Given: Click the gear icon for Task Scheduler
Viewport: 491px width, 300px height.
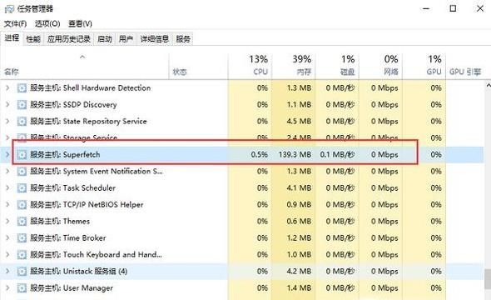Looking at the screenshot, I should (22, 188).
